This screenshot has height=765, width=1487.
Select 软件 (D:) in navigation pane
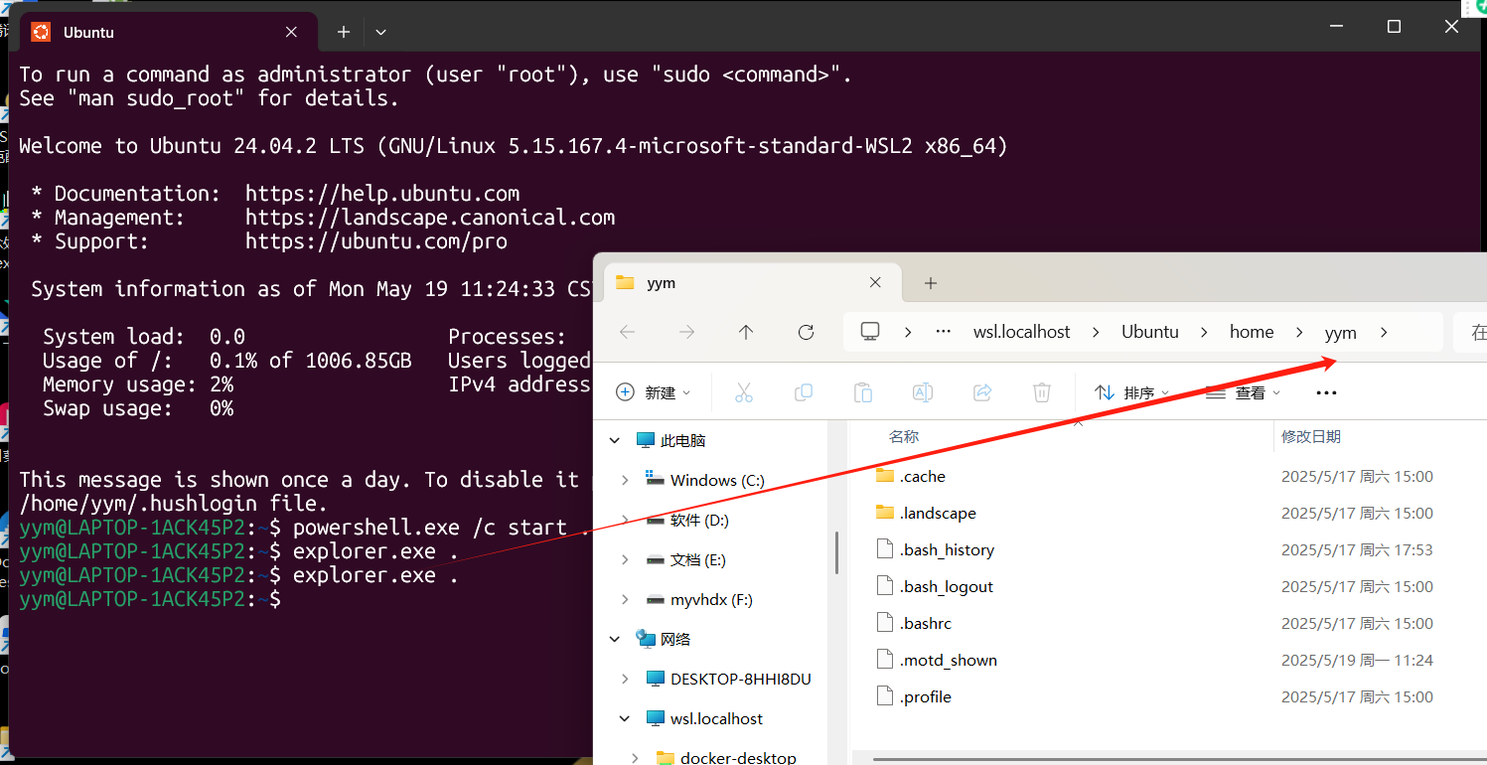point(699,520)
